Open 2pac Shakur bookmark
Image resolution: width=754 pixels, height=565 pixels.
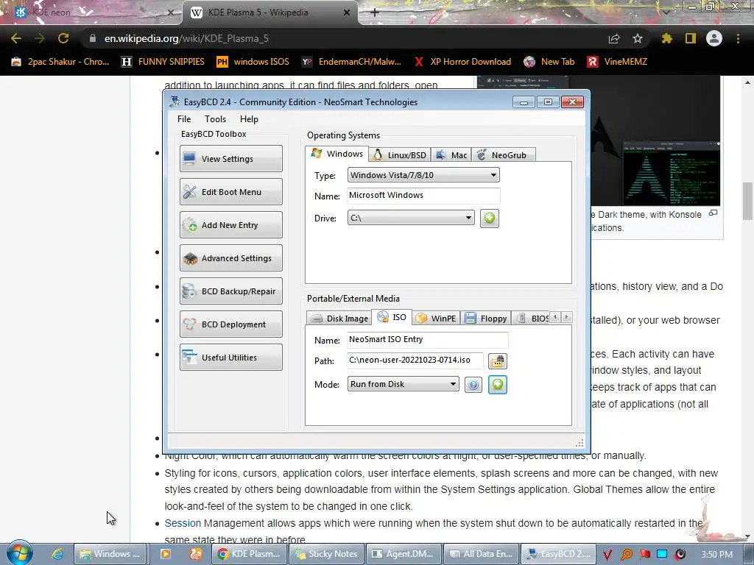coord(60,62)
